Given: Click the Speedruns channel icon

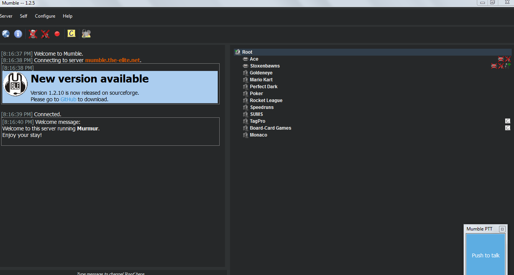Looking at the screenshot, I should click(246, 107).
